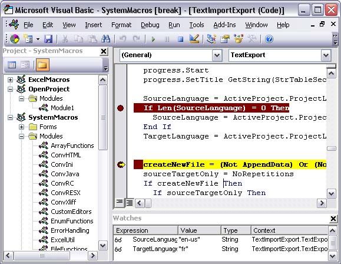Select the ConvHTML module
341x264 pixels.
coord(66,155)
